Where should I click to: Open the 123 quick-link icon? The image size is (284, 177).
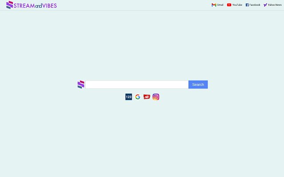click(129, 97)
